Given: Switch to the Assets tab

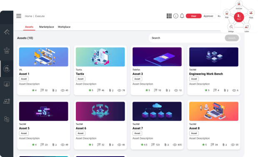Looking at the screenshot, I should click(x=29, y=27).
